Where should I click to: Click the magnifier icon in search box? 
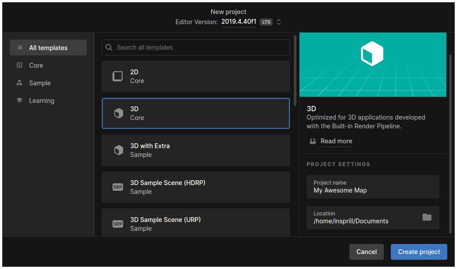coord(109,47)
